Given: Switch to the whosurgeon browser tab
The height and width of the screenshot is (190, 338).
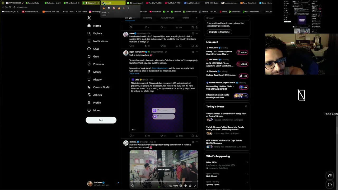Looking at the screenshot, I should tap(135, 3).
